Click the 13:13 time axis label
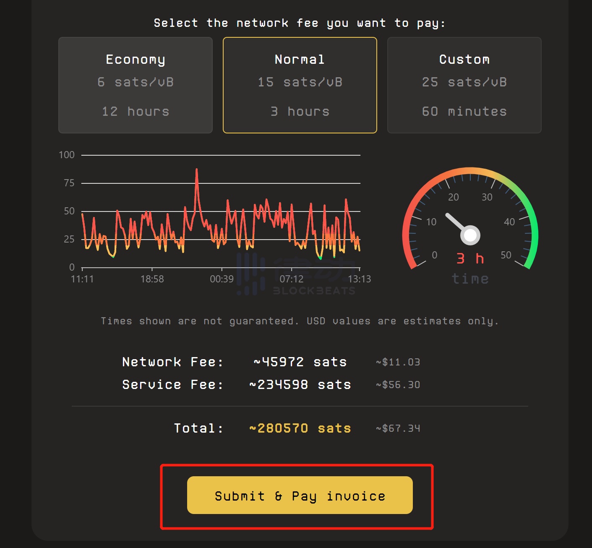592x548 pixels. [359, 279]
